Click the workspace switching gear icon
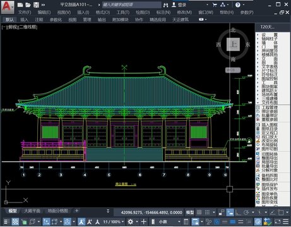This screenshot has height=227, width=291. click(x=131, y=221)
